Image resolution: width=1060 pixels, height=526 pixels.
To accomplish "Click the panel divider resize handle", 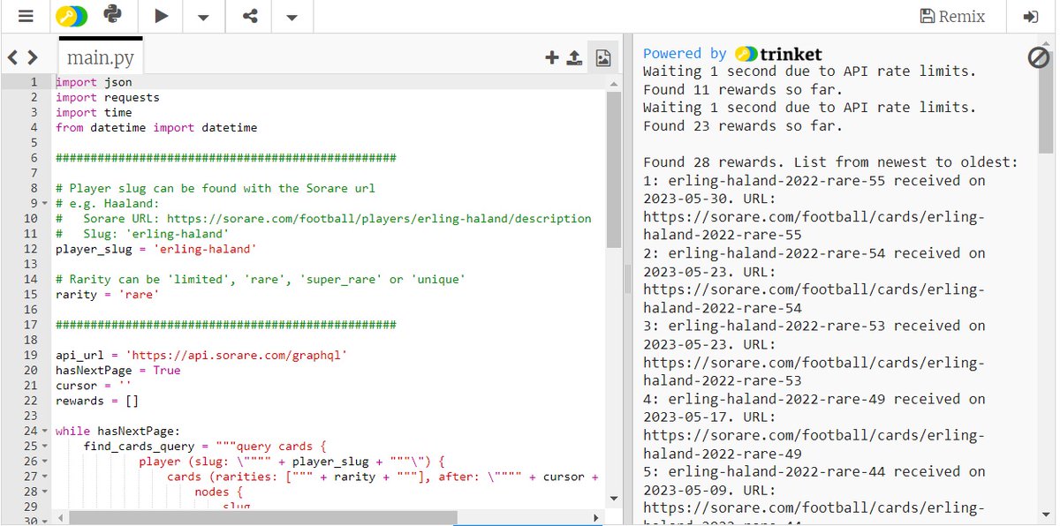I will click(x=628, y=280).
